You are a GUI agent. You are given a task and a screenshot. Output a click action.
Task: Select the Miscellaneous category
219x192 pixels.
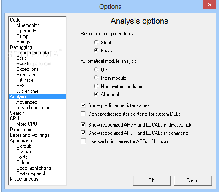click(x=24, y=179)
